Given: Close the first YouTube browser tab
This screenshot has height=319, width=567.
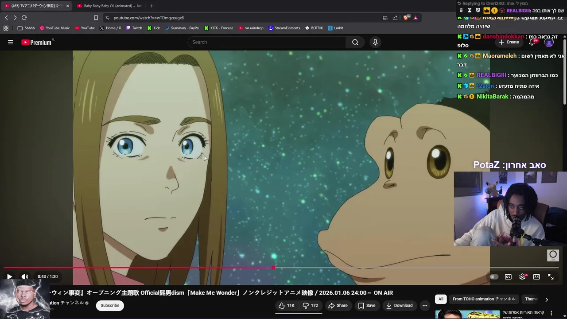Looking at the screenshot, I should (x=67, y=6).
